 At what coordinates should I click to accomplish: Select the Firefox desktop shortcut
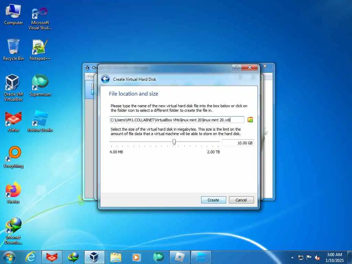click(x=13, y=192)
